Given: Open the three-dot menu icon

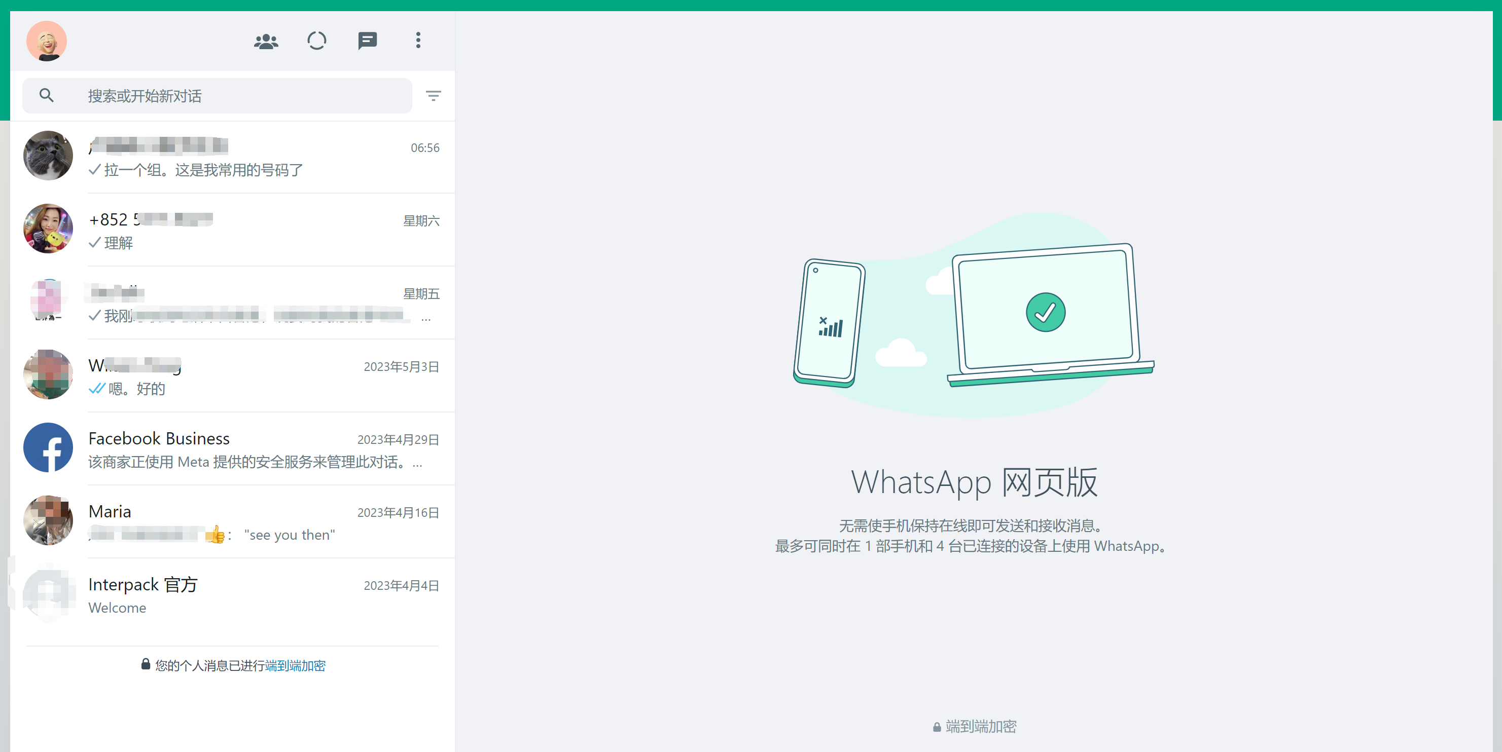Looking at the screenshot, I should [x=418, y=41].
